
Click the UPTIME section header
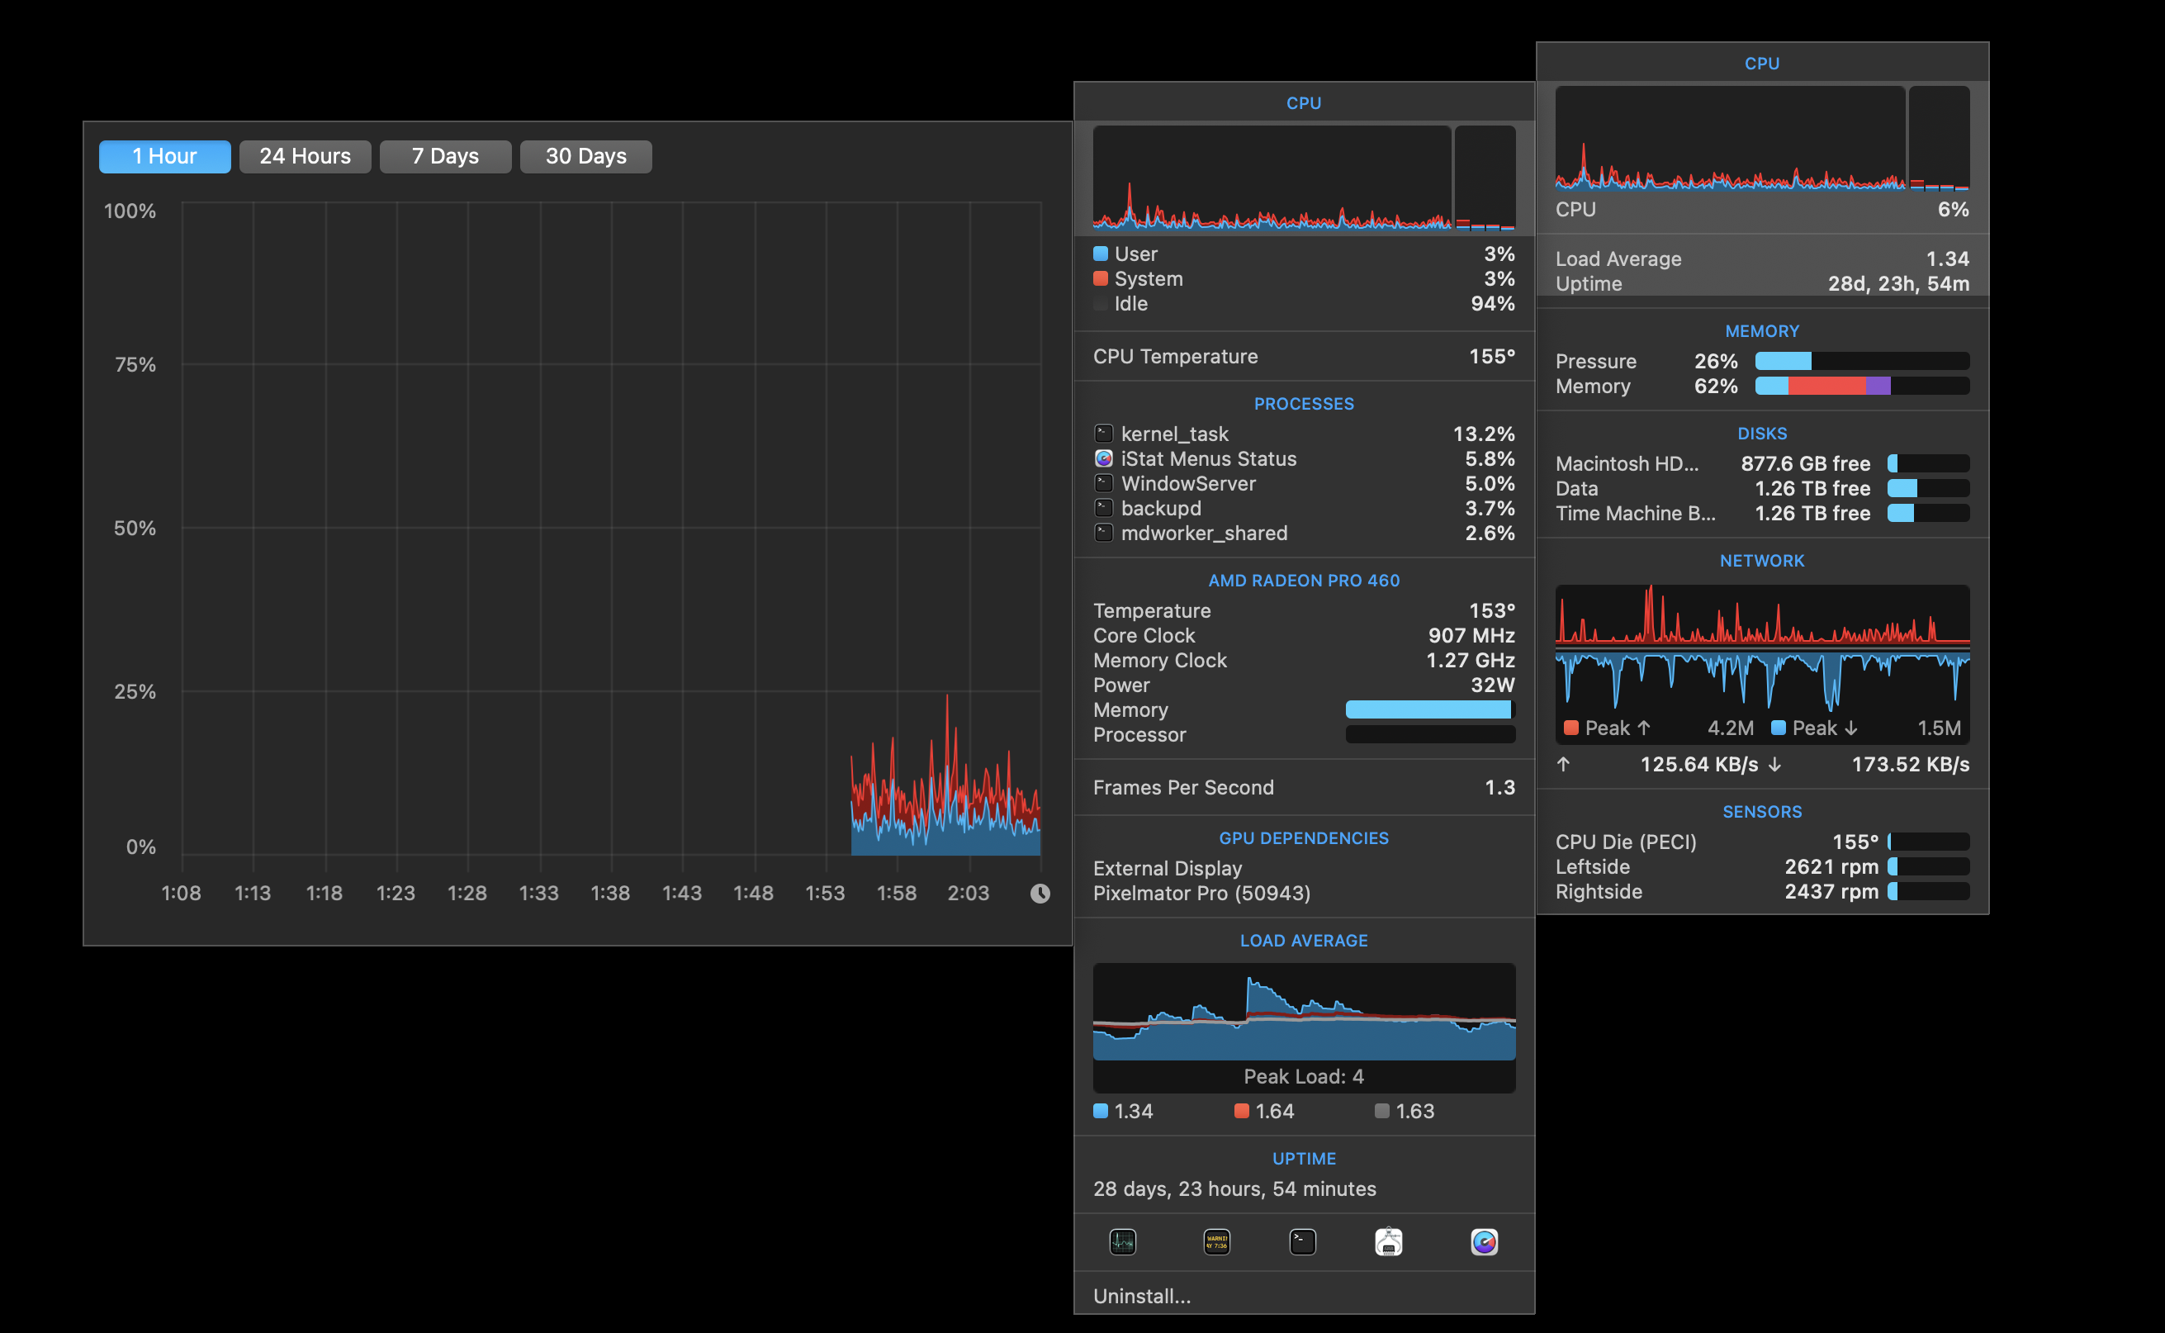(x=1304, y=1159)
